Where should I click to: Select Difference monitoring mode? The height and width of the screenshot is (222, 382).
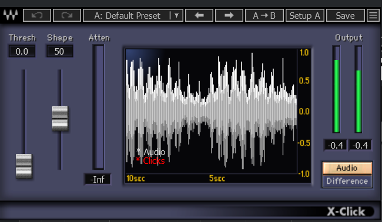pyautogui.click(x=347, y=181)
